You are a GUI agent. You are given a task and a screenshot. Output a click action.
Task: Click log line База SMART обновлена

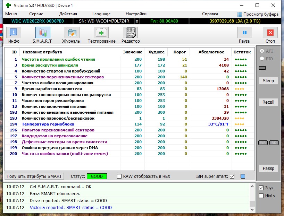[x=55, y=194]
